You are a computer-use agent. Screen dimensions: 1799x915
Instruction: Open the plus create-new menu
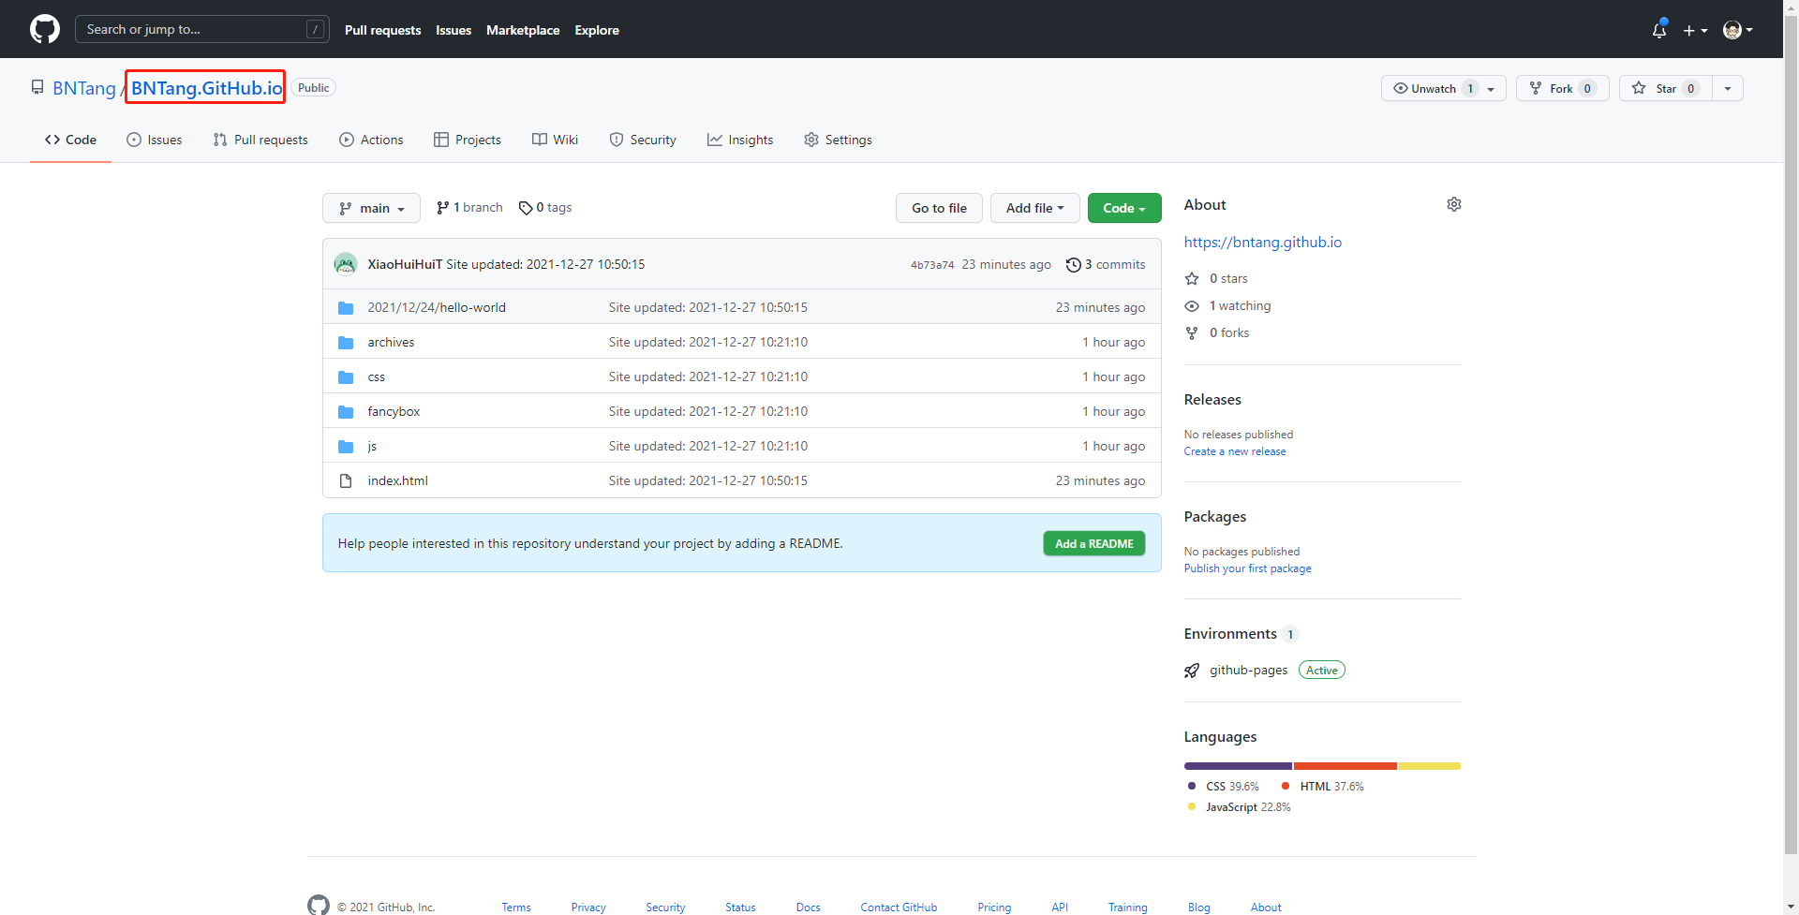[1695, 30]
